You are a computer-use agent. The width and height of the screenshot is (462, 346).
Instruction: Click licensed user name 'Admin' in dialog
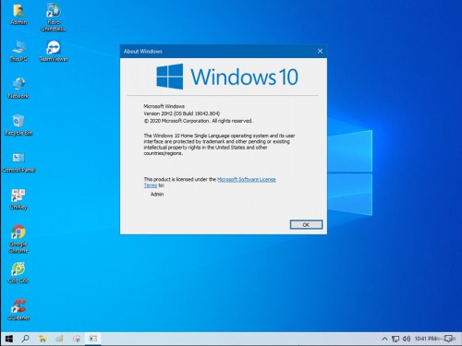(x=157, y=194)
